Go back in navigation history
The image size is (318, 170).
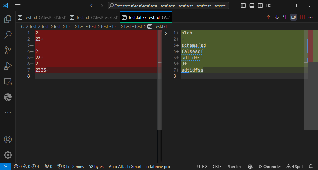pyautogui.click(x=93, y=6)
